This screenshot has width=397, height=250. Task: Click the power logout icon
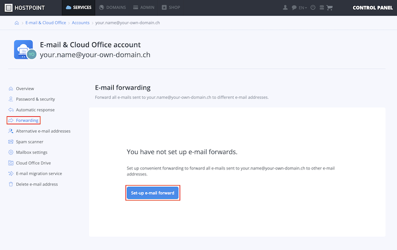click(x=313, y=7)
